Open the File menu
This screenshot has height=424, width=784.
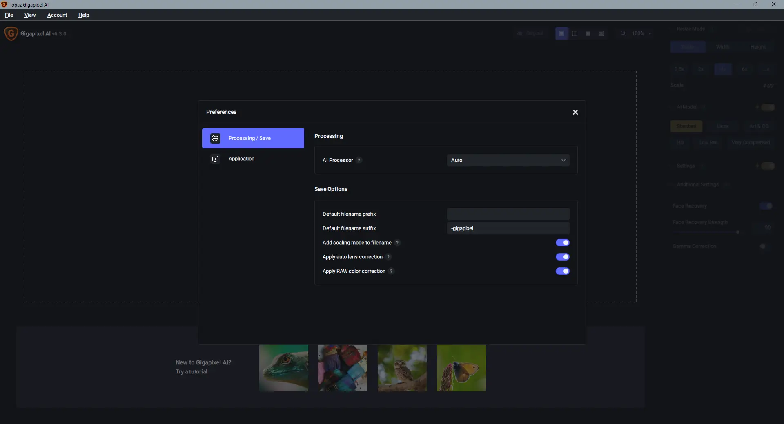tap(9, 15)
